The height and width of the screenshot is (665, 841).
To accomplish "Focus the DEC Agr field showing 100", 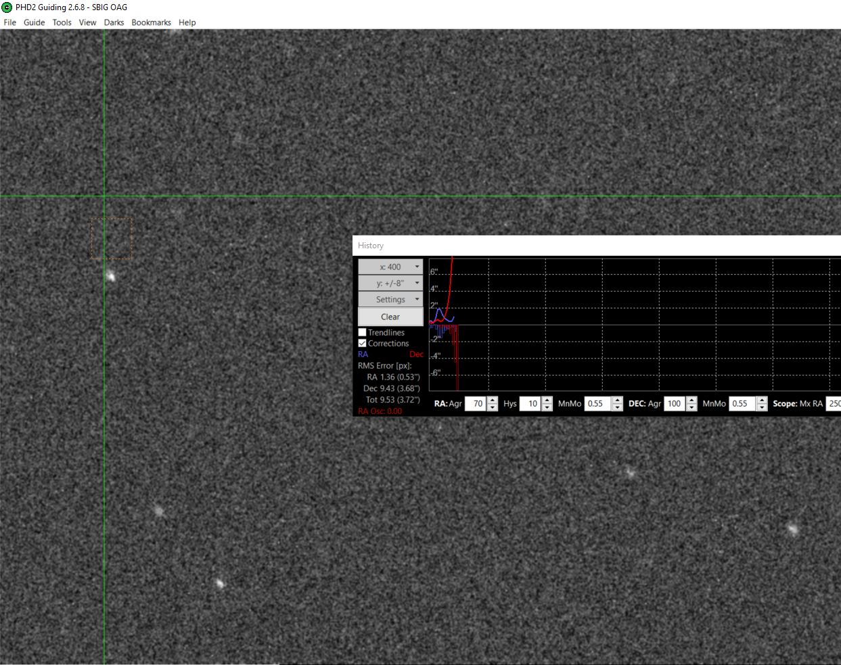I will tap(675, 404).
